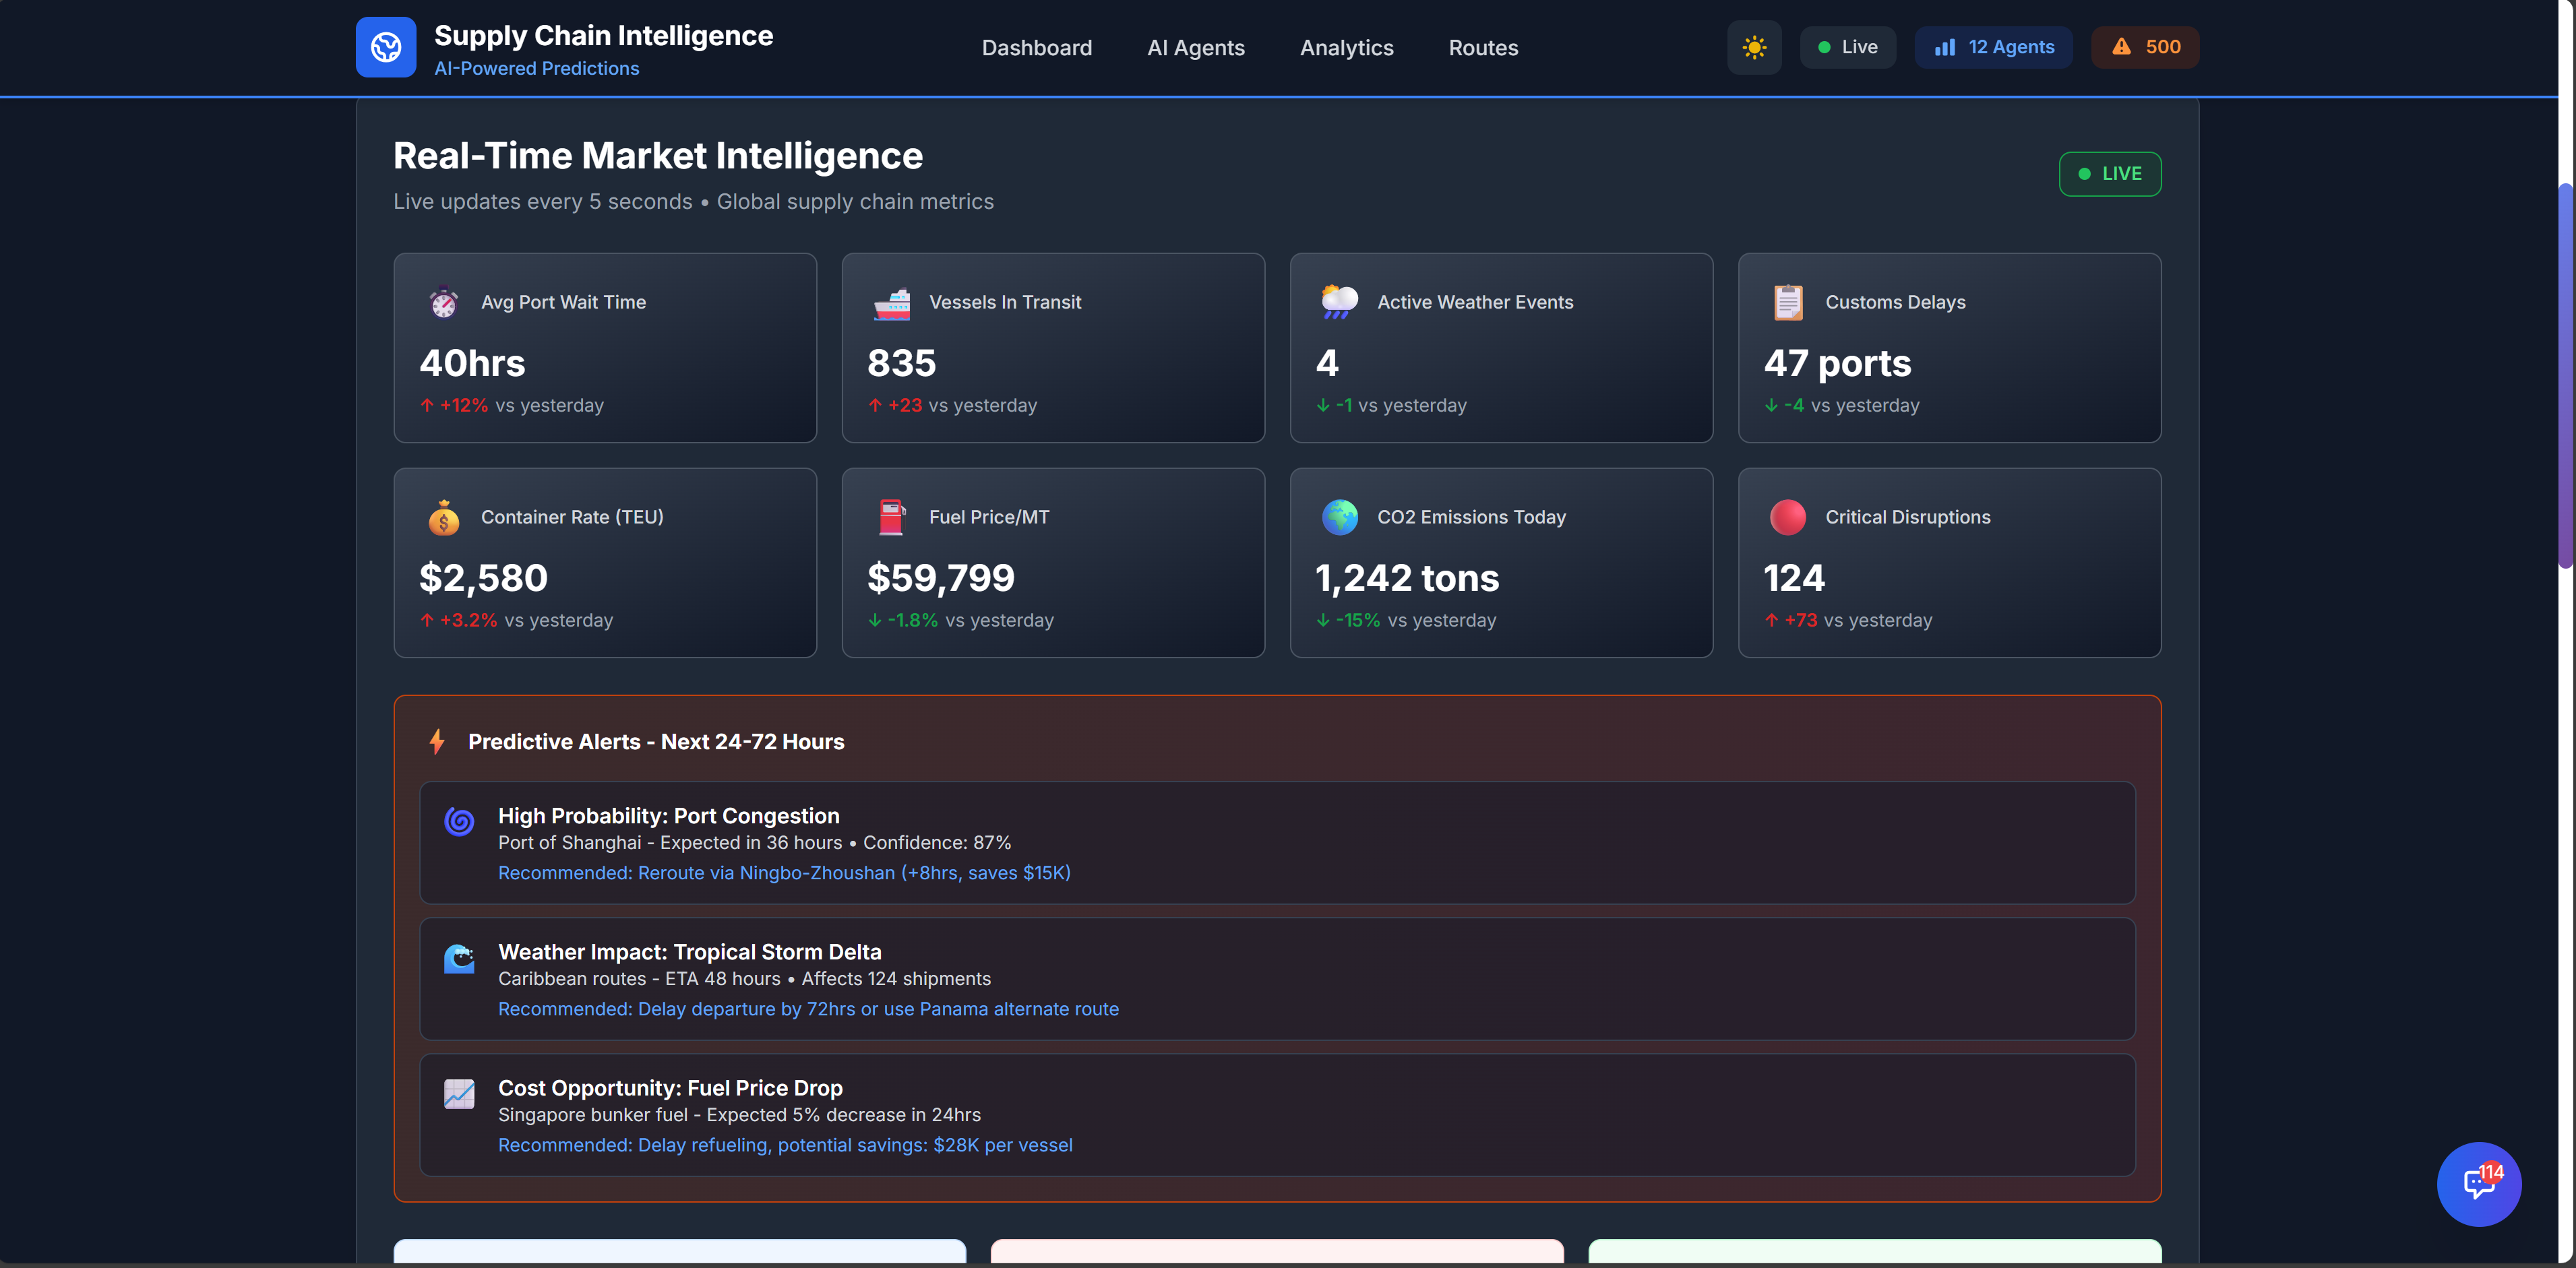Click the 500 alerts warning button

2144,47
